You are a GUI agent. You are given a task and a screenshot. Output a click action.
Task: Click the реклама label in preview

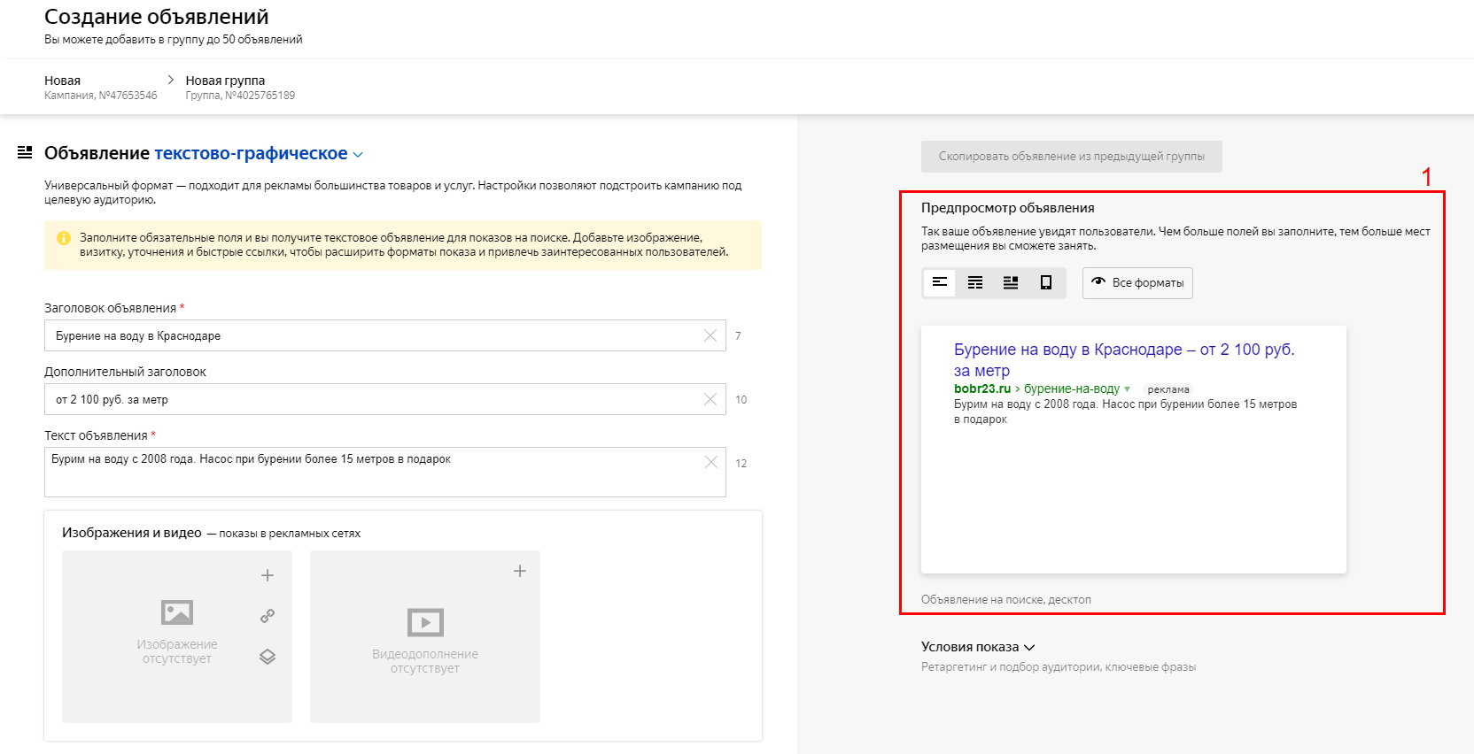(x=1168, y=389)
